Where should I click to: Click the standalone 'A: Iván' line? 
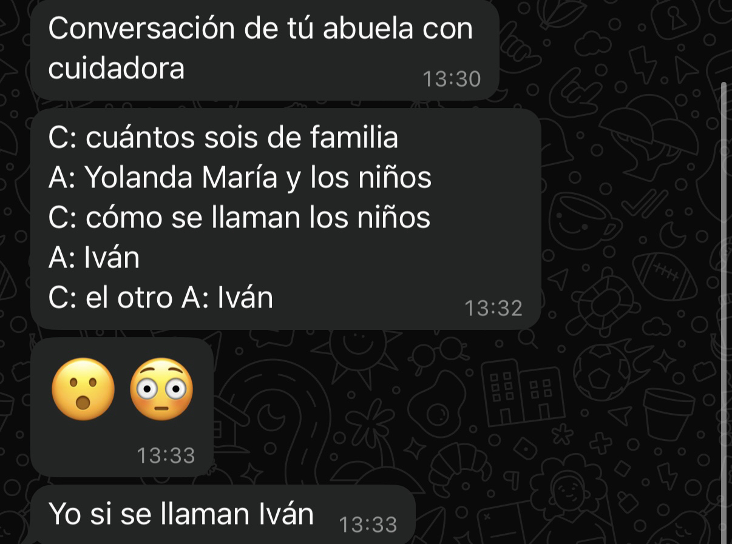tap(94, 257)
